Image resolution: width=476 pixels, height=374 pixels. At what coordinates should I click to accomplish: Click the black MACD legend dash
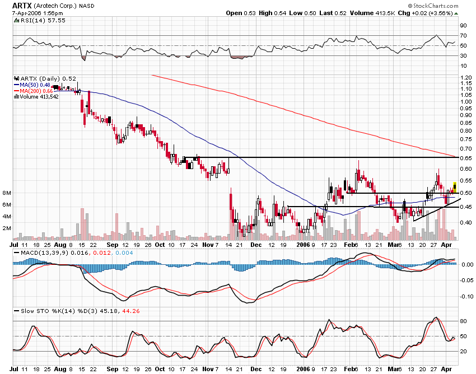point(17,253)
